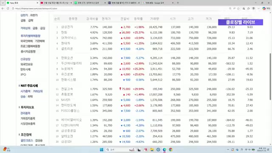Click the 클로징벨 라이브 banner
Screen dimensions: 272x153
(241, 22)
